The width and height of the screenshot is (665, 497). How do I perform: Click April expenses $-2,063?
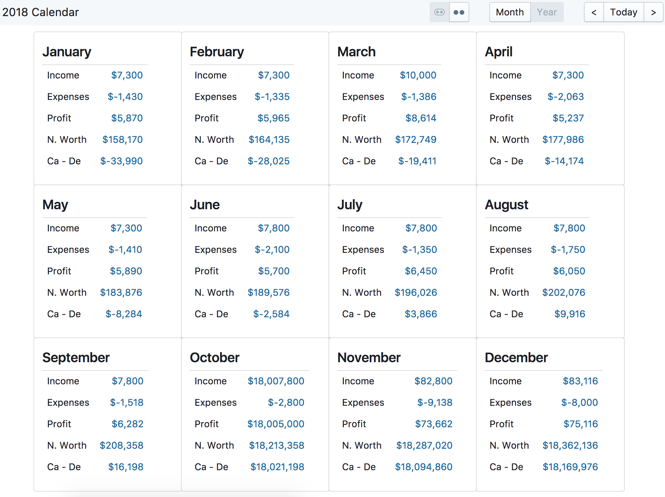[565, 97]
